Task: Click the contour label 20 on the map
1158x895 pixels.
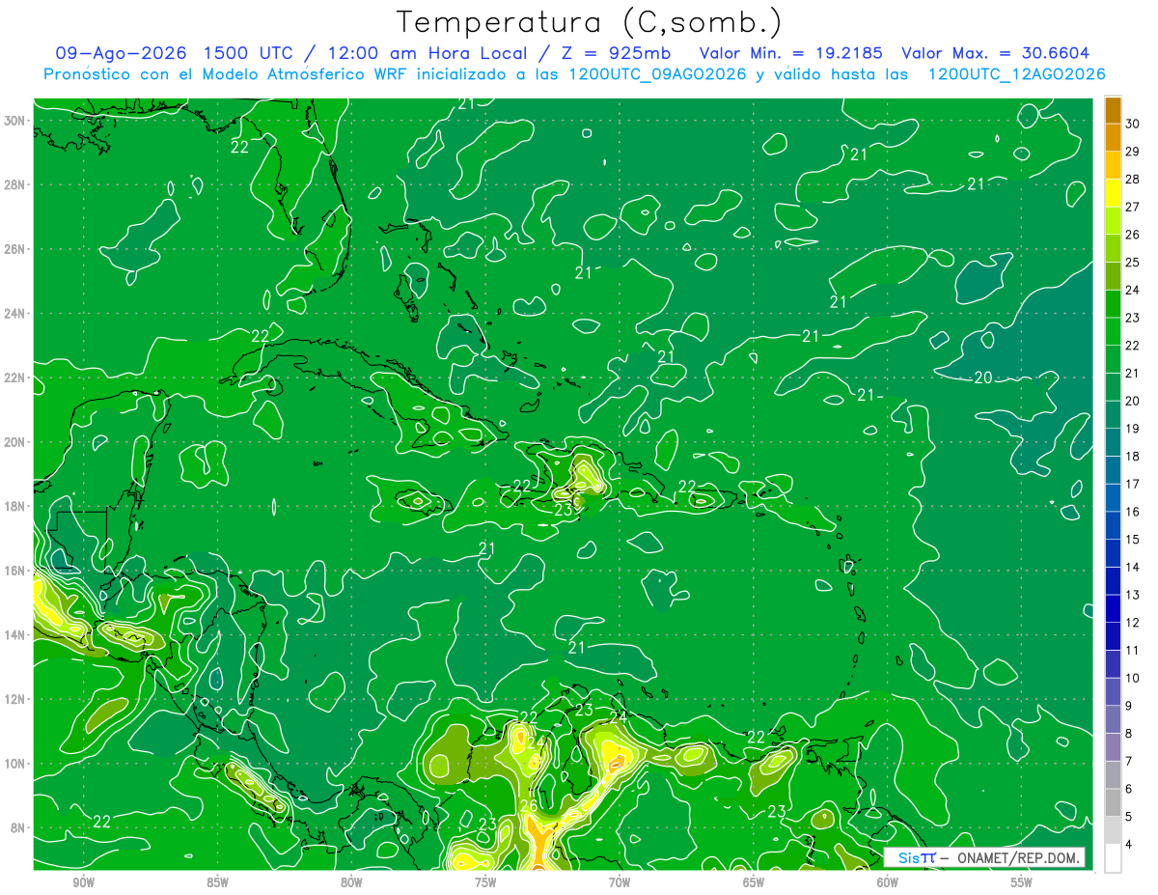Action: tap(983, 378)
